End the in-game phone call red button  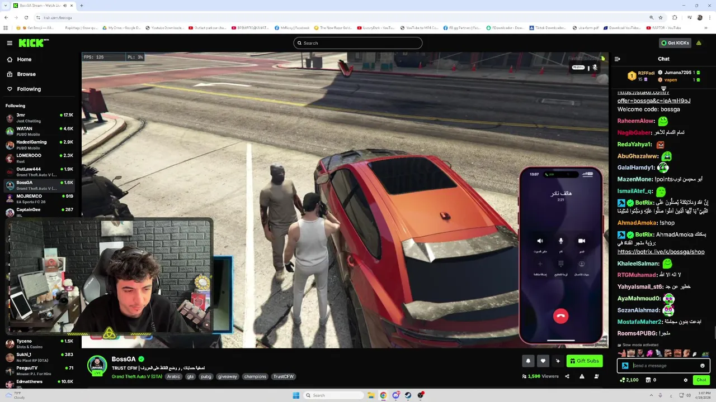point(560,317)
